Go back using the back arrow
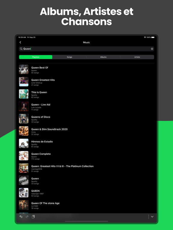 click(20, 43)
